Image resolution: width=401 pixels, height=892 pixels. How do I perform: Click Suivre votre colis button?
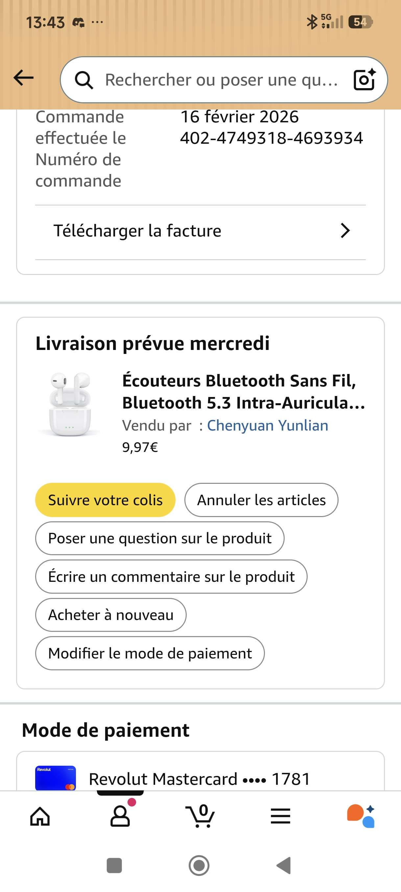point(105,500)
